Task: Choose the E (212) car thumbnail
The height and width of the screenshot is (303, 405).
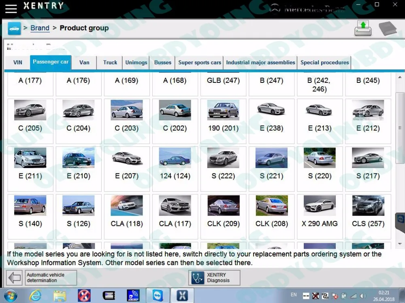Action: click(x=368, y=110)
